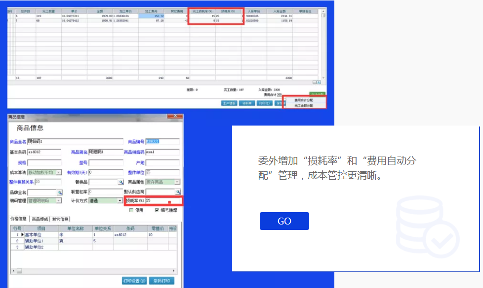Click the 条码打印 button
The width and height of the screenshot is (483, 288).
point(162,281)
